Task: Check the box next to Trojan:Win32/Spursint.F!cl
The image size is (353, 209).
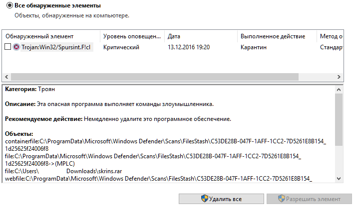Action: tap(7, 47)
